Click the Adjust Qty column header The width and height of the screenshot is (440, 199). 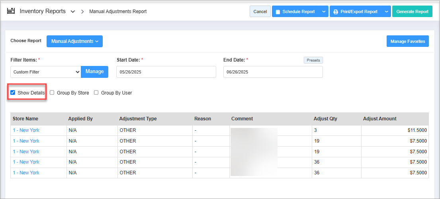[x=326, y=119]
